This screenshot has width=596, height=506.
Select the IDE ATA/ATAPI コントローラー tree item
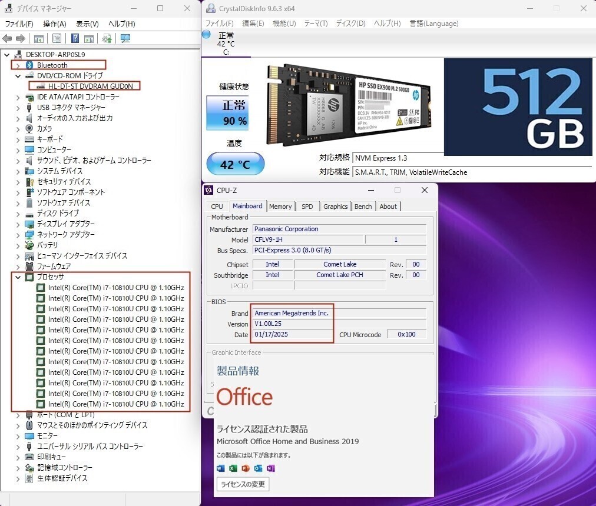point(78,97)
